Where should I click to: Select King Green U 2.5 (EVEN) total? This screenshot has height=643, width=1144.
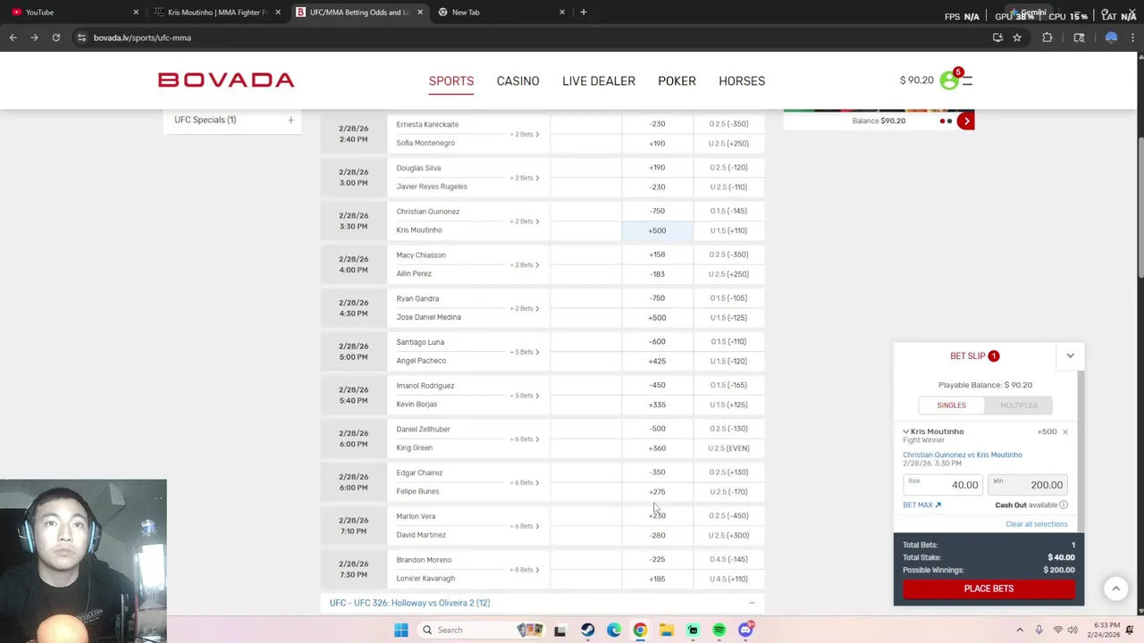tap(728, 448)
